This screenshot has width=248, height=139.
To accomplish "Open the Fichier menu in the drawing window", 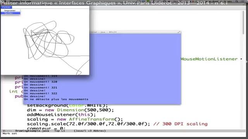I will pos(6,7).
